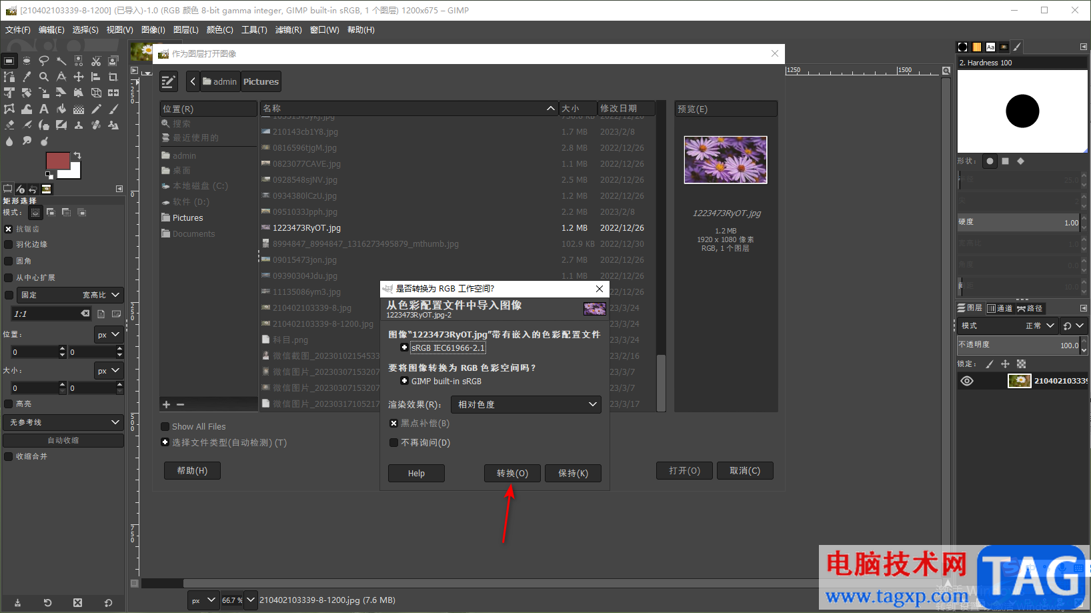
Task: Enable the feather edges checkbox
Action: tap(9, 245)
